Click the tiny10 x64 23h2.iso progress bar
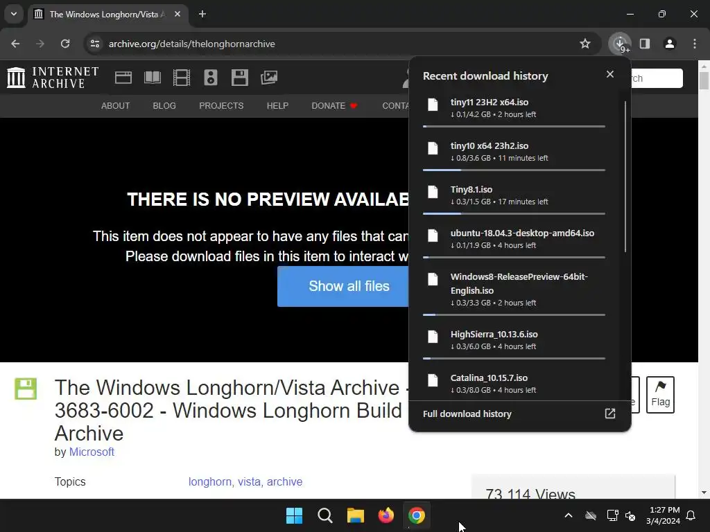 [514, 170]
